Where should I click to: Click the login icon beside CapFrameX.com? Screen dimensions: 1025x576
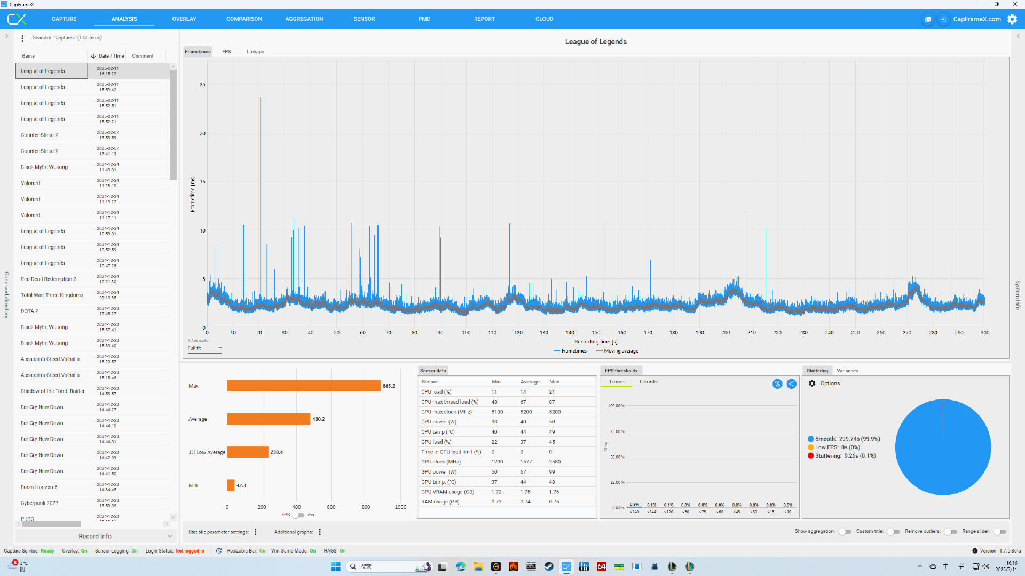(x=943, y=19)
